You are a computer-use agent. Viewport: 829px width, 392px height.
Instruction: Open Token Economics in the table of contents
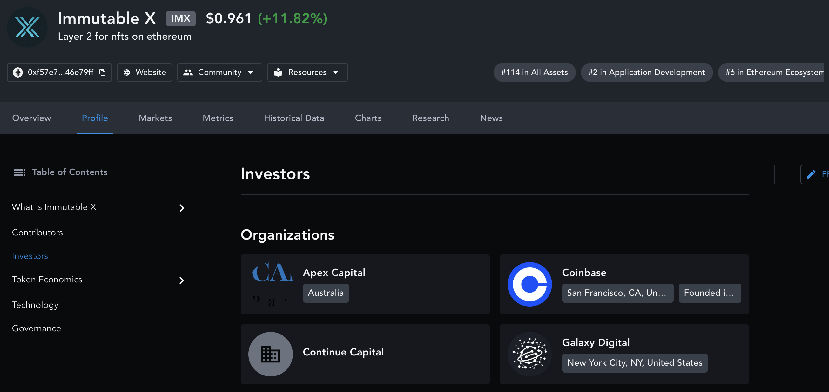(x=47, y=279)
